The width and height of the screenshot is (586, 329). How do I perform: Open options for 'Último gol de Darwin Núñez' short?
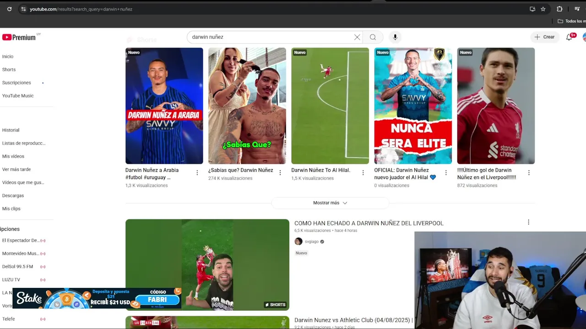click(x=529, y=173)
